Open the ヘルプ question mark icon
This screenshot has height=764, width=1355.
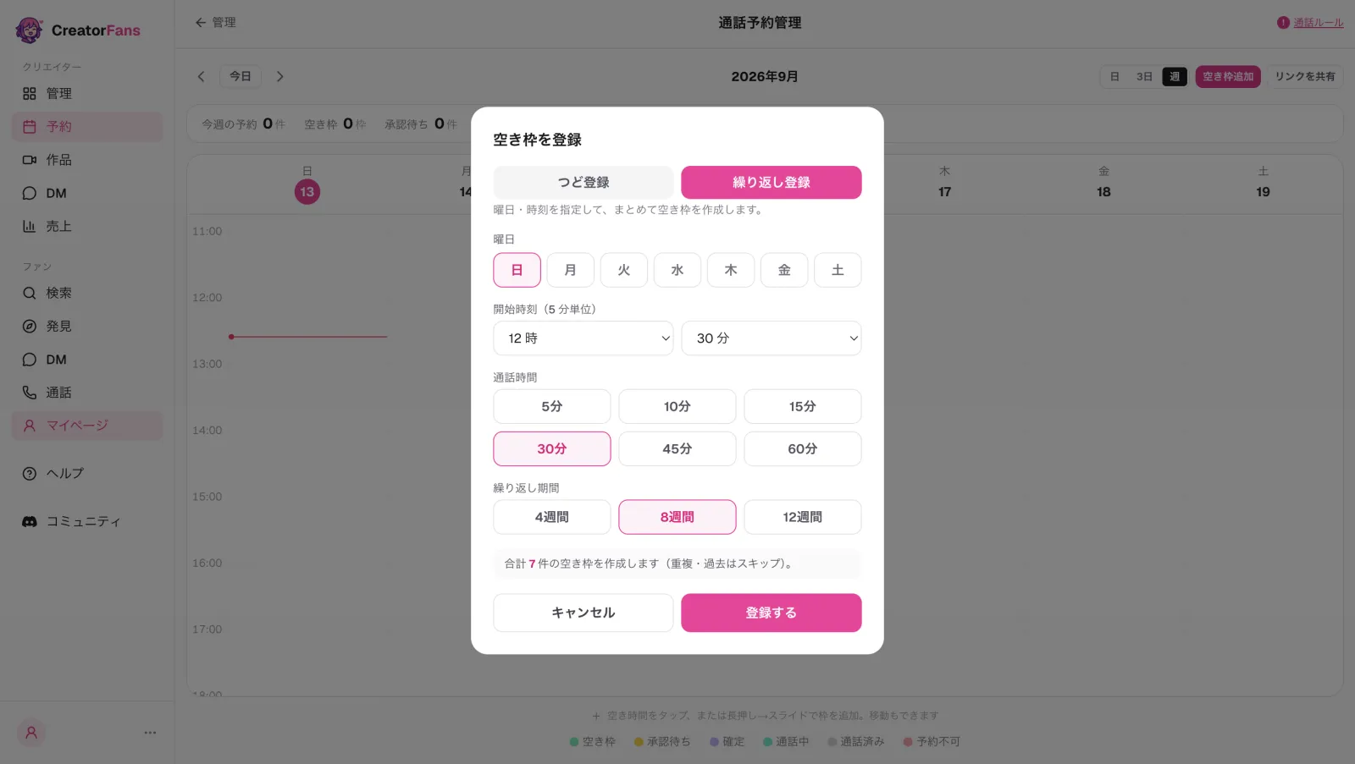(x=30, y=474)
